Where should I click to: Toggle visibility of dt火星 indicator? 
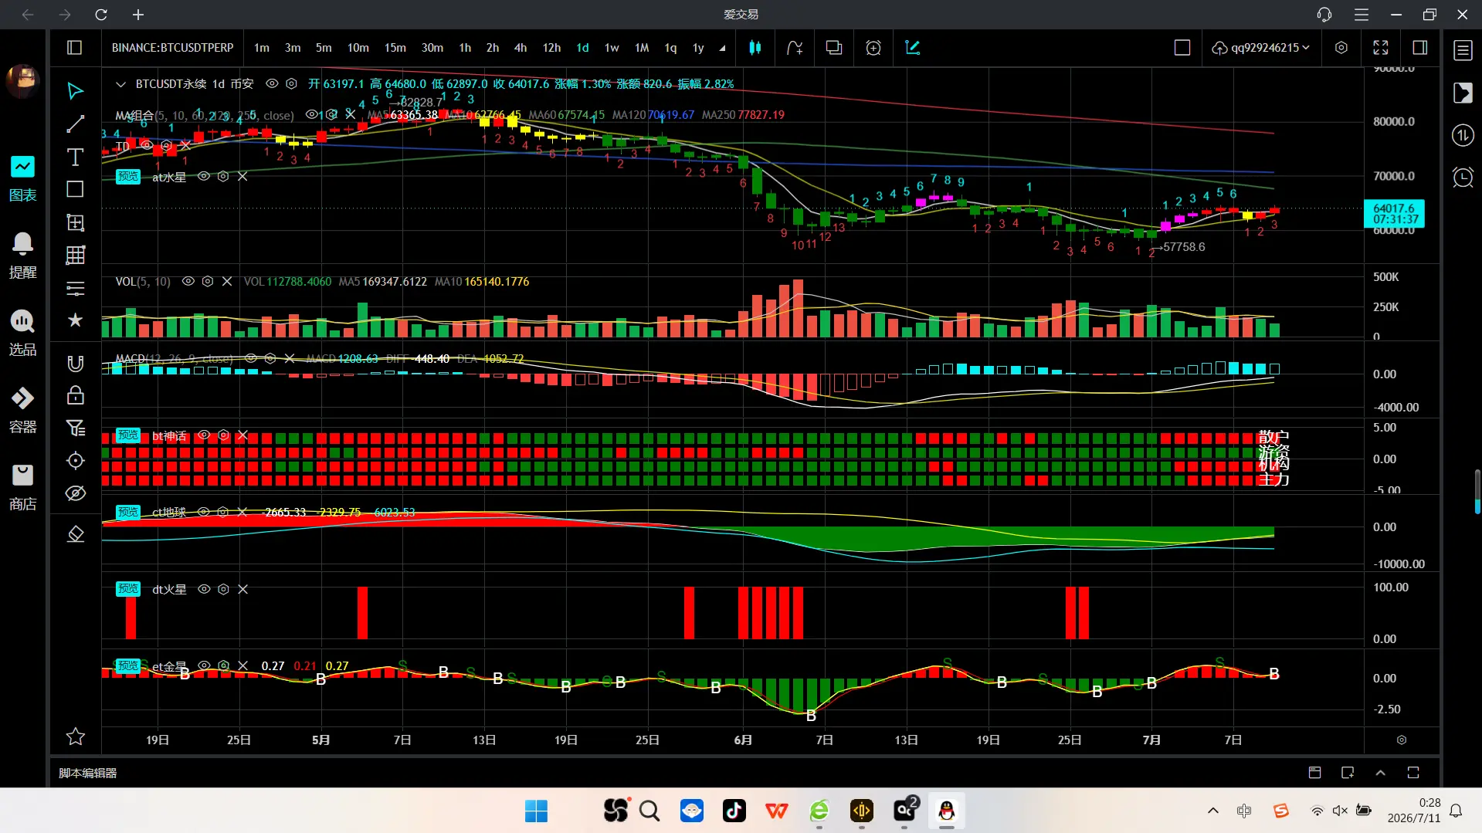pos(204,589)
